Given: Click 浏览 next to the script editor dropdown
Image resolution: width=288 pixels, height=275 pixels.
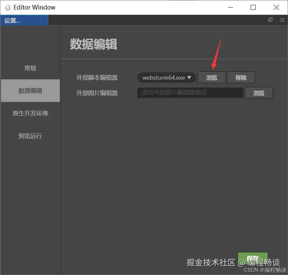Looking at the screenshot, I should 212,78.
